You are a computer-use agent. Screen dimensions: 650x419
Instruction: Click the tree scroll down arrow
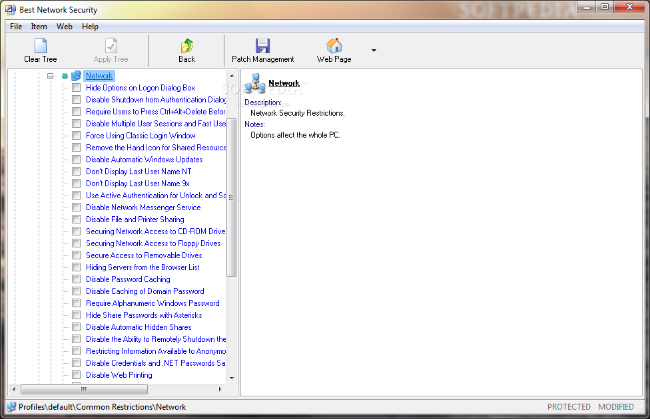click(x=232, y=378)
